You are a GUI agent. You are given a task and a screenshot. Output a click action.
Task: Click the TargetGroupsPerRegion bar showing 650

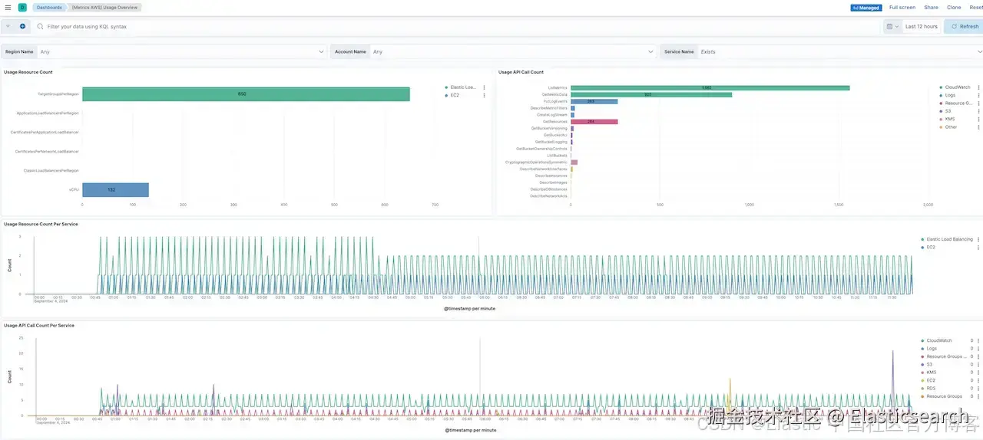click(246, 94)
